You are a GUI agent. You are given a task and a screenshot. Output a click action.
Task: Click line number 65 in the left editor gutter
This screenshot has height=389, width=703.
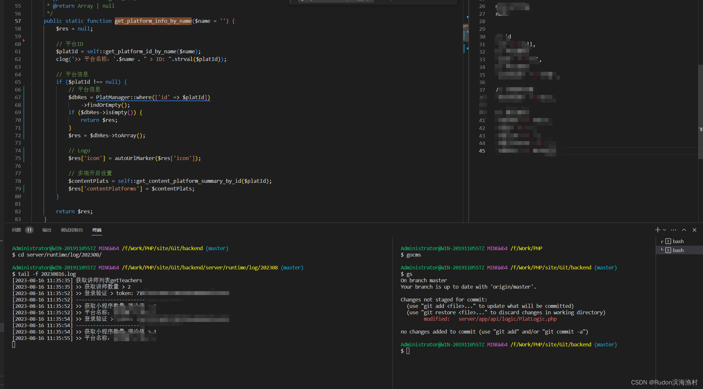coord(18,82)
